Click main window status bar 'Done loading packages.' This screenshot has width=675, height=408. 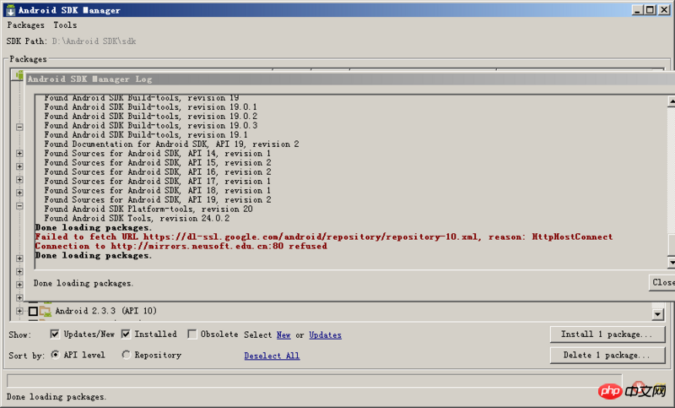coord(56,397)
